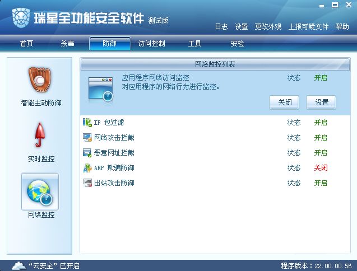
Task: Click the "云安全" 已开启 status text
Action: 54,266
